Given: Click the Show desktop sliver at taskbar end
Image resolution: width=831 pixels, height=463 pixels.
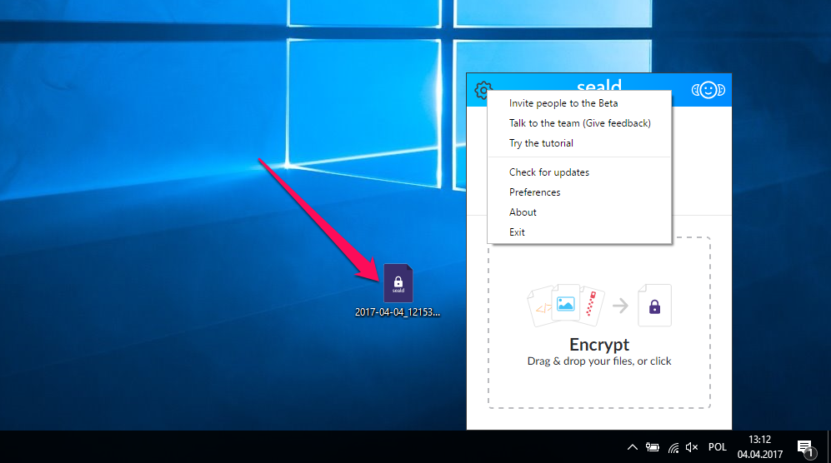Looking at the screenshot, I should click(828, 446).
